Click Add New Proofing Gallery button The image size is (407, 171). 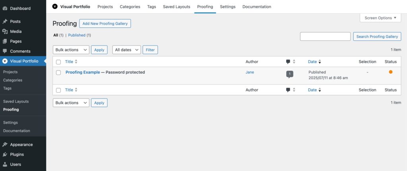[105, 24]
